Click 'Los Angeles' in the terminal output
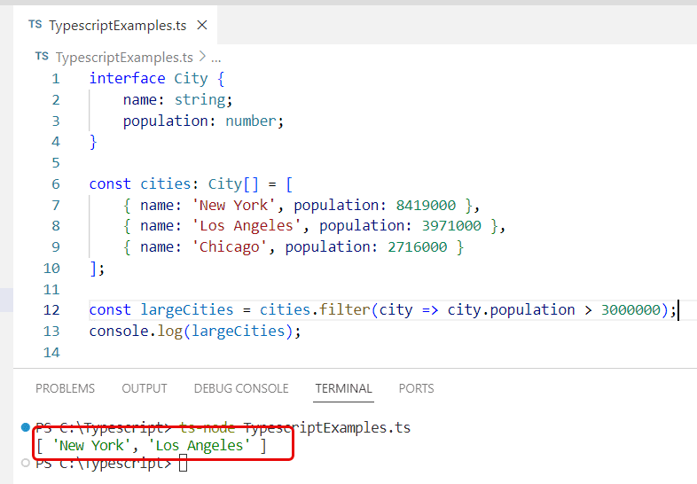697x484 pixels. (x=200, y=445)
